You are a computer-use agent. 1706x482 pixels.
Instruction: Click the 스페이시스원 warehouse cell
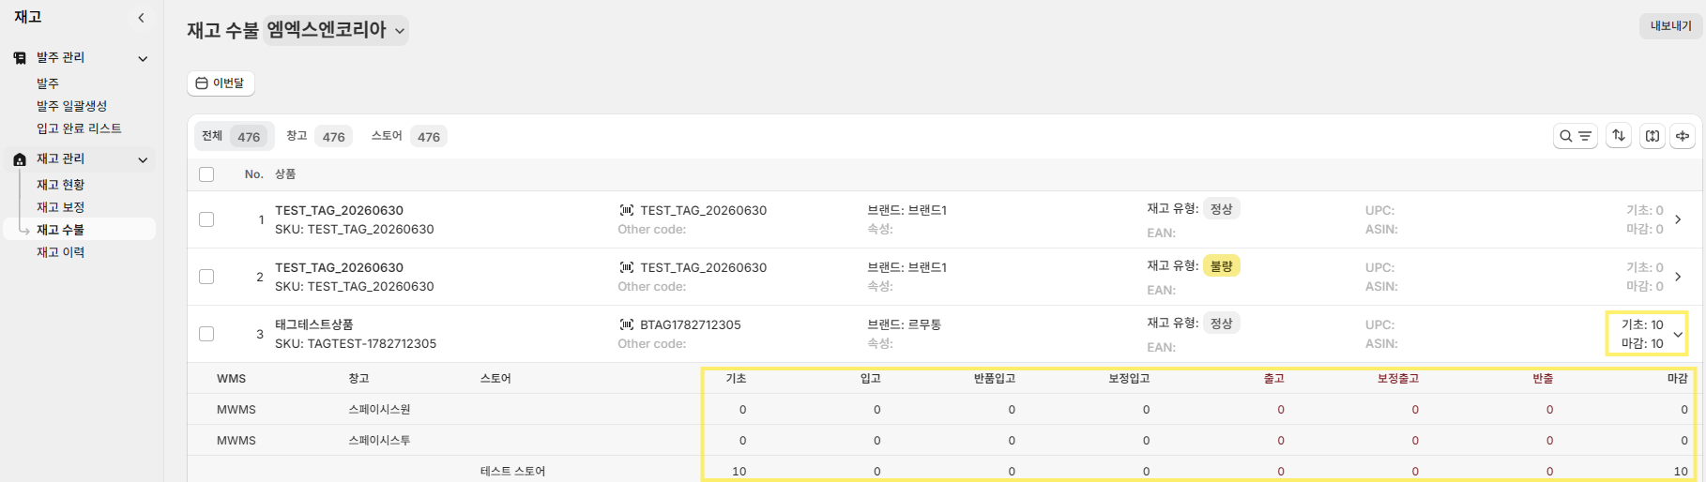click(x=379, y=410)
